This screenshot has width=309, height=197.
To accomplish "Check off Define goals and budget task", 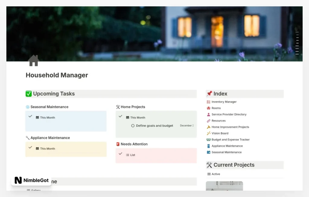I will 133,126.
